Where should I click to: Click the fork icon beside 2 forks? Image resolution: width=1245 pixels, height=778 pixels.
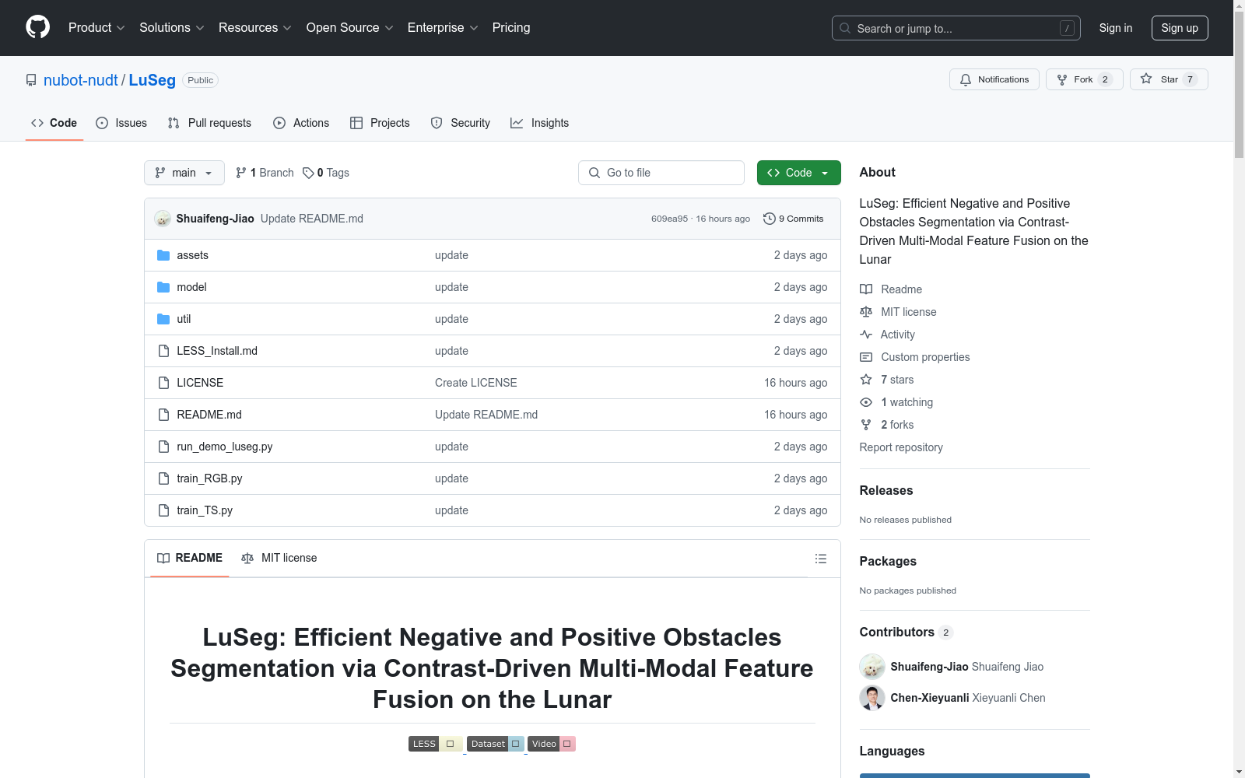click(x=866, y=425)
